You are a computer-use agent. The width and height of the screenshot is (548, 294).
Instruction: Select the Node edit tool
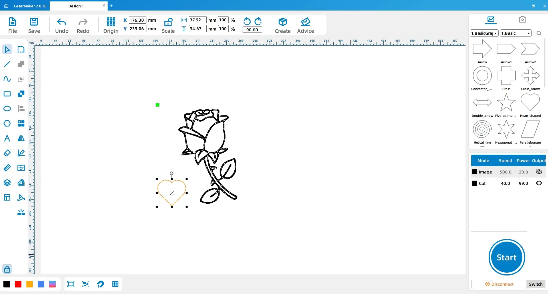pos(21,49)
